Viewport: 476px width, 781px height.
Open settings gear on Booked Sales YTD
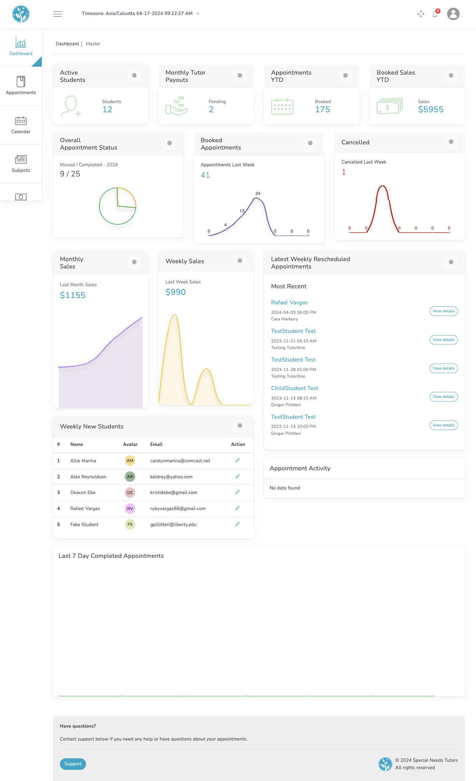(451, 76)
